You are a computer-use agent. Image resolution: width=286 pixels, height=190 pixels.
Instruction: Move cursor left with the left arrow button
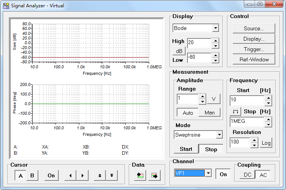71,175
